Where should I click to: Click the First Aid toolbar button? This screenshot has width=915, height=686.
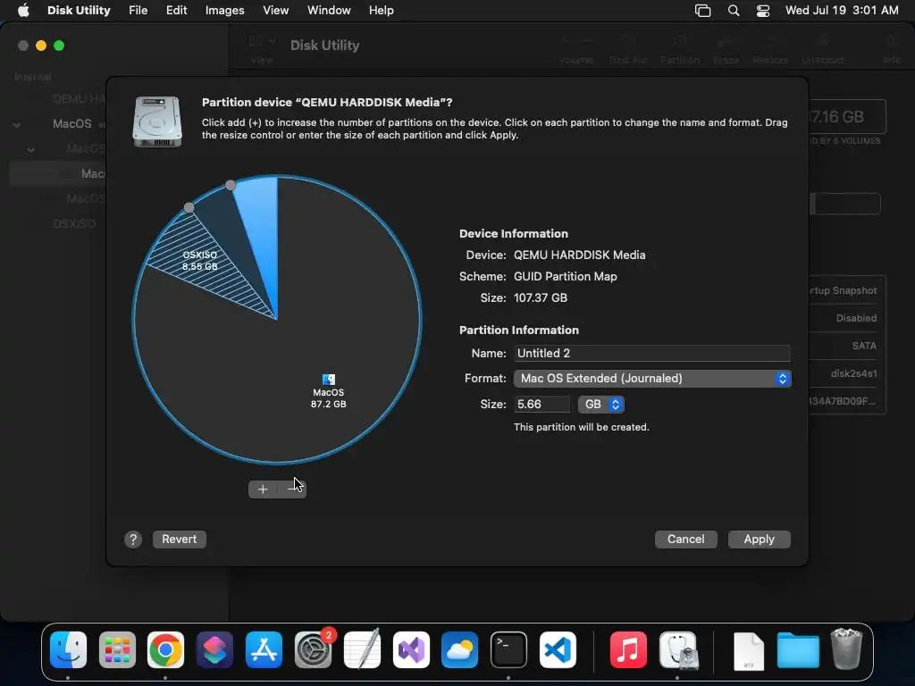coord(628,48)
